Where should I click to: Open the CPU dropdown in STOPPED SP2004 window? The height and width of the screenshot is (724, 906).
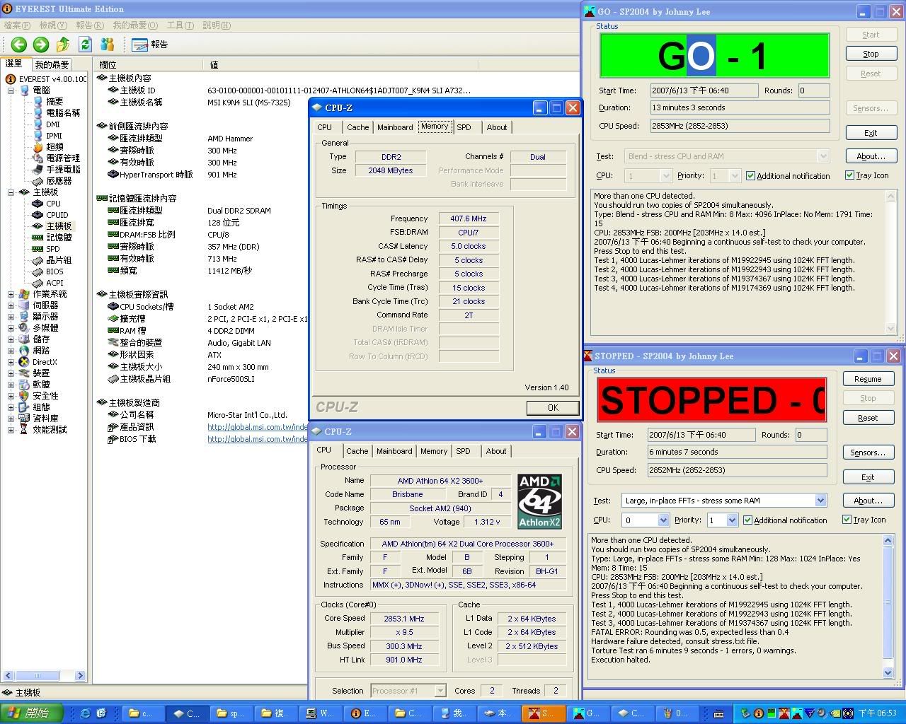(x=663, y=520)
